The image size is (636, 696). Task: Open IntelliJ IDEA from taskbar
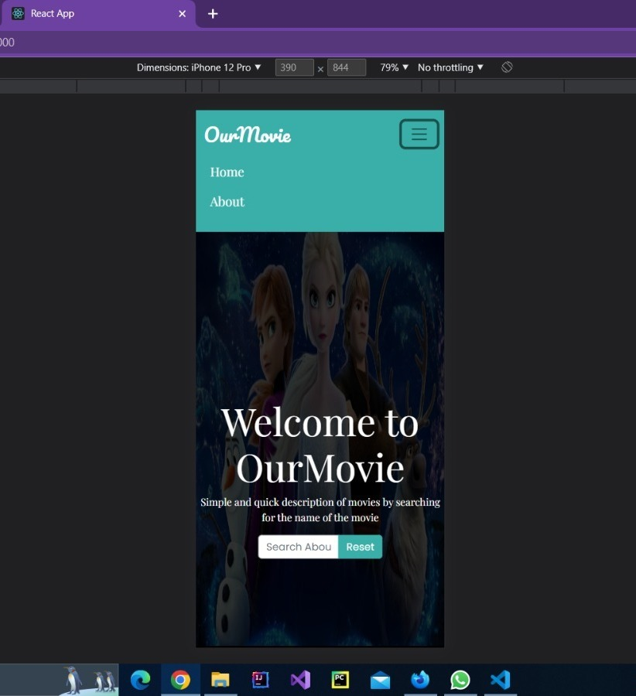click(260, 680)
